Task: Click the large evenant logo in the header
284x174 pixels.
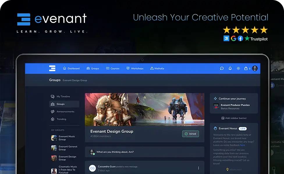Action: pos(52,19)
